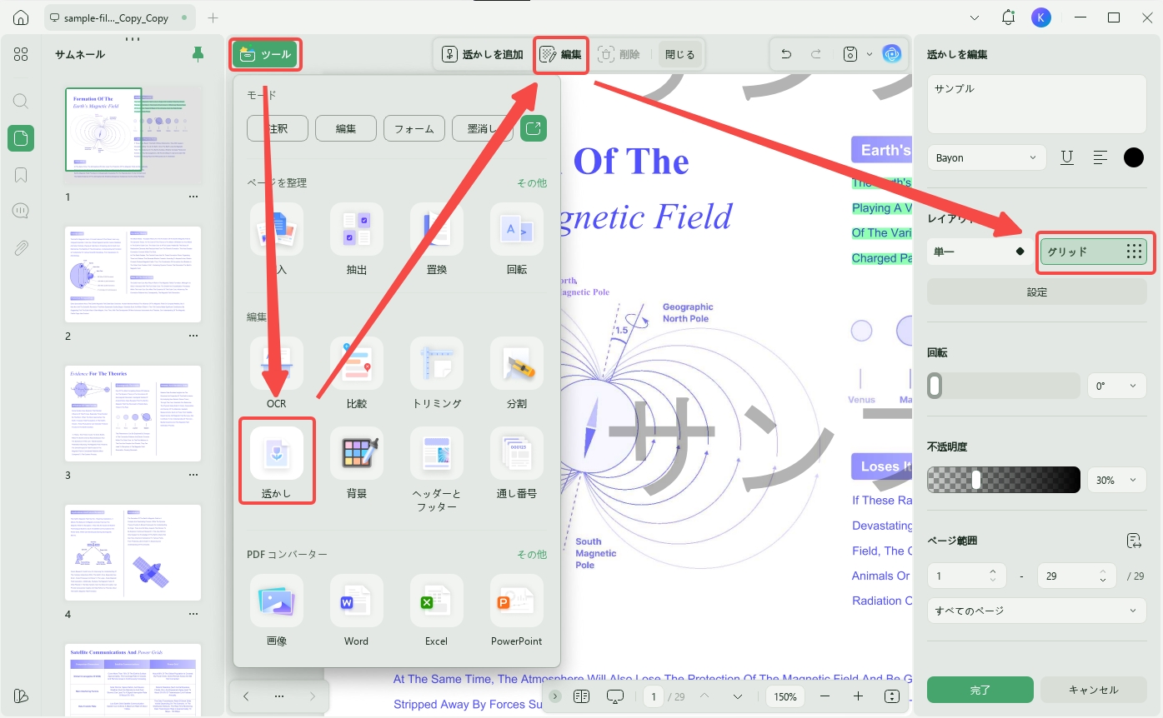Select 単一 single layout
This screenshot has width=1163, height=718.
pos(980,252)
